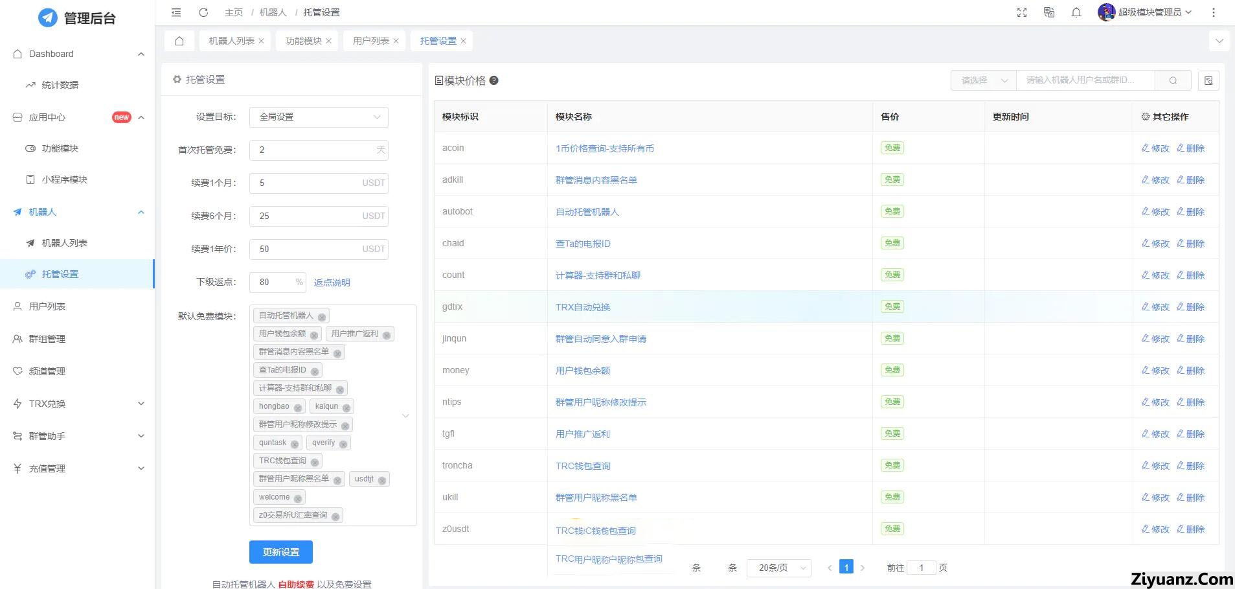The height and width of the screenshot is (589, 1235).
Task: Click the 更新设置 button
Action: coord(281,552)
